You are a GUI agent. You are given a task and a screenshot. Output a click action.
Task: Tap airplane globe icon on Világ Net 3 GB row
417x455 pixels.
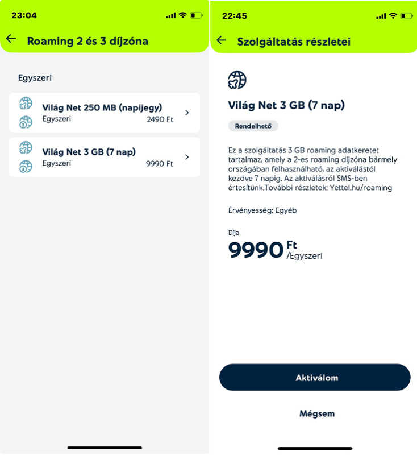pos(26,148)
